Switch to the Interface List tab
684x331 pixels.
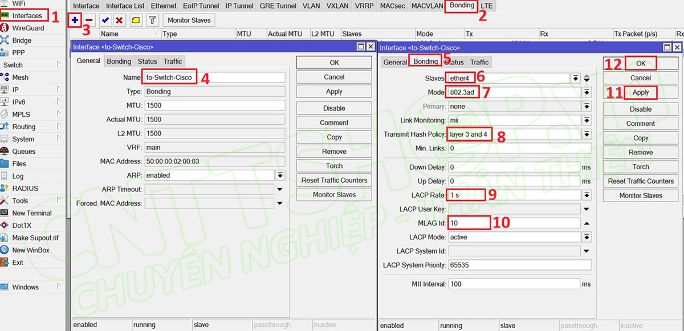pos(125,6)
